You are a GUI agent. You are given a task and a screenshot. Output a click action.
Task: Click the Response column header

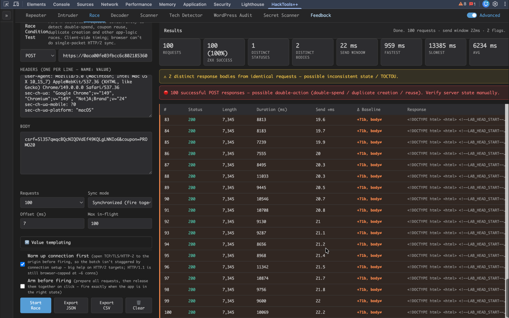pyautogui.click(x=416, y=109)
